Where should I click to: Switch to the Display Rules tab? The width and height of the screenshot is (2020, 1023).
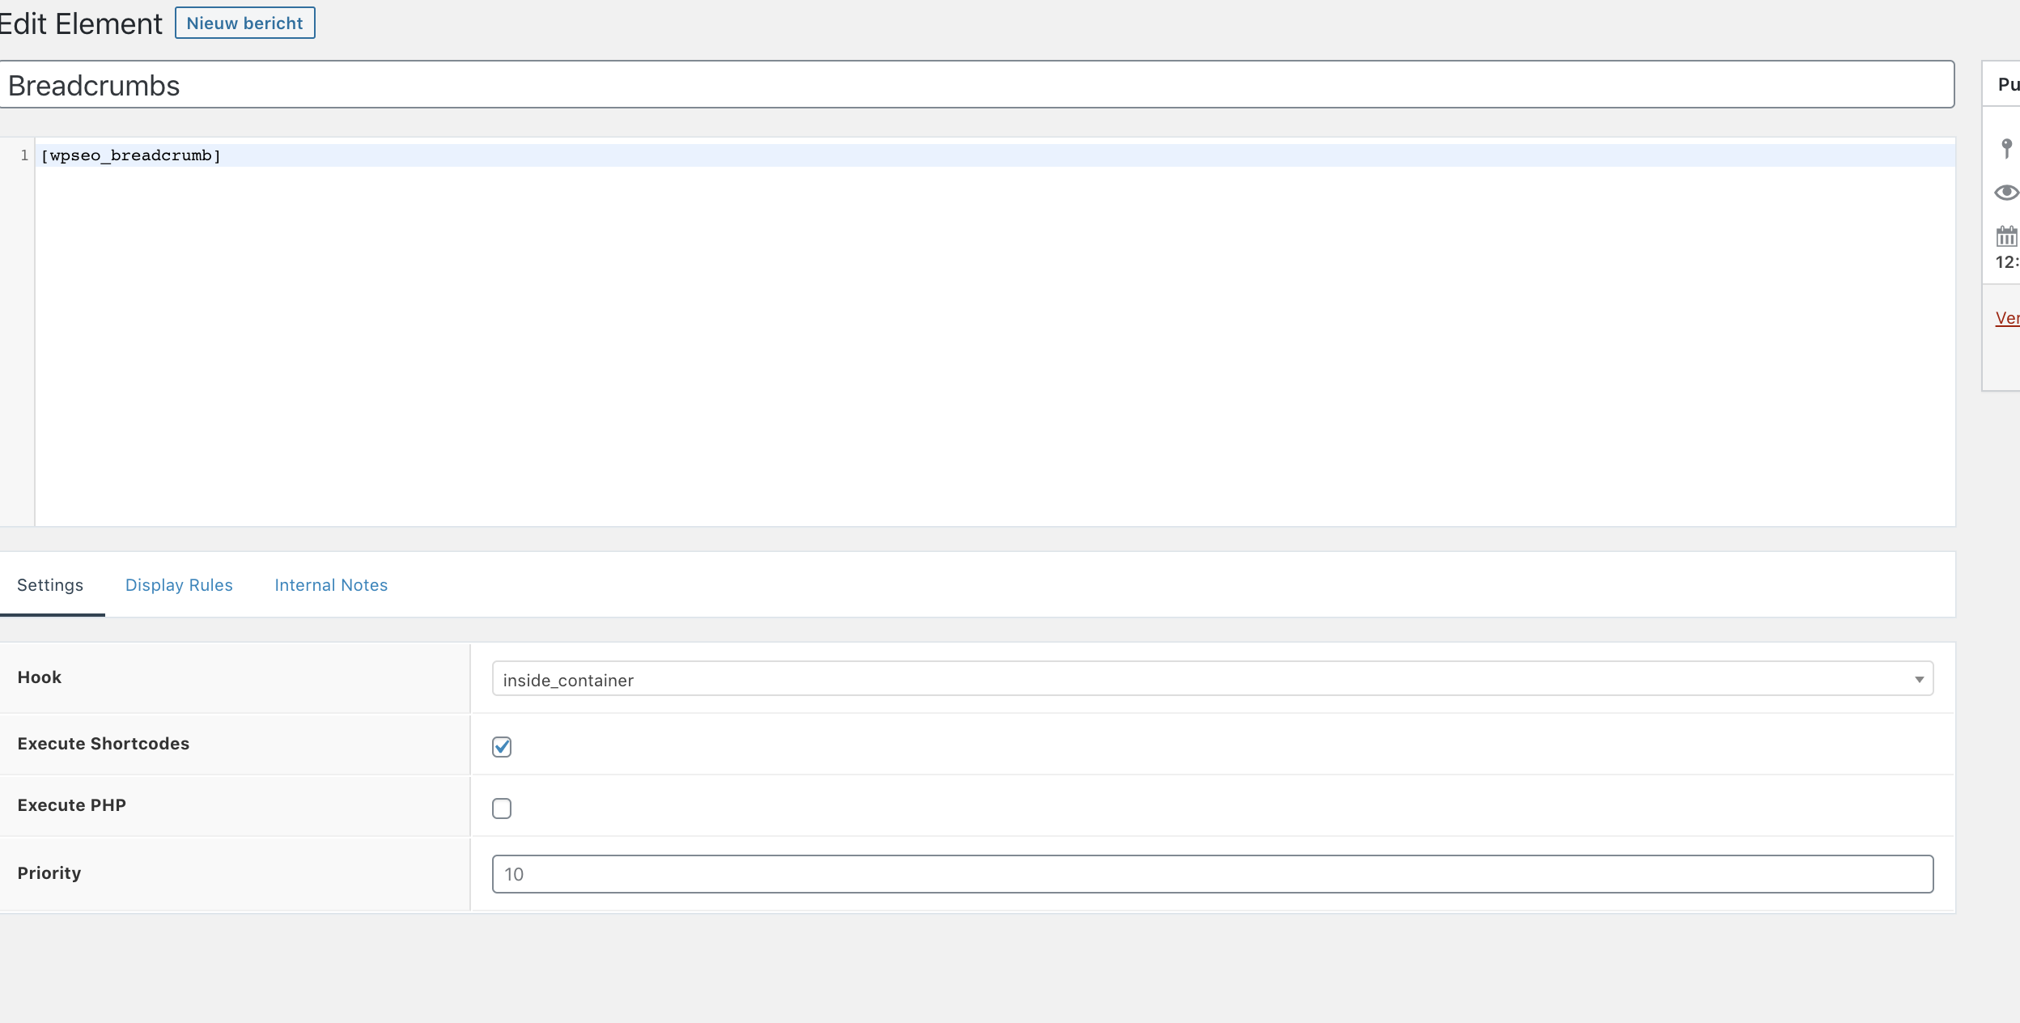tap(179, 585)
